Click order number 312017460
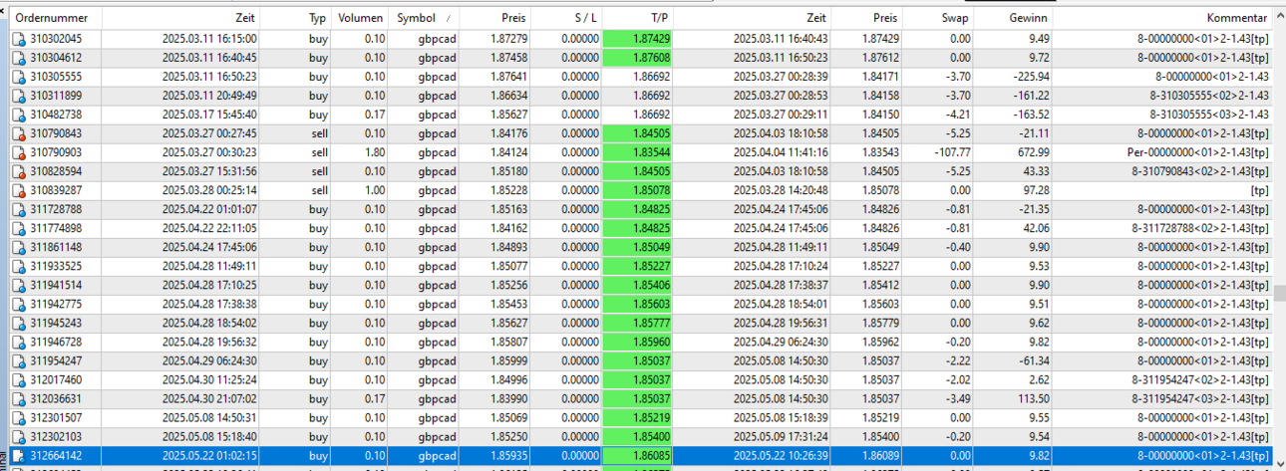 tap(56, 379)
